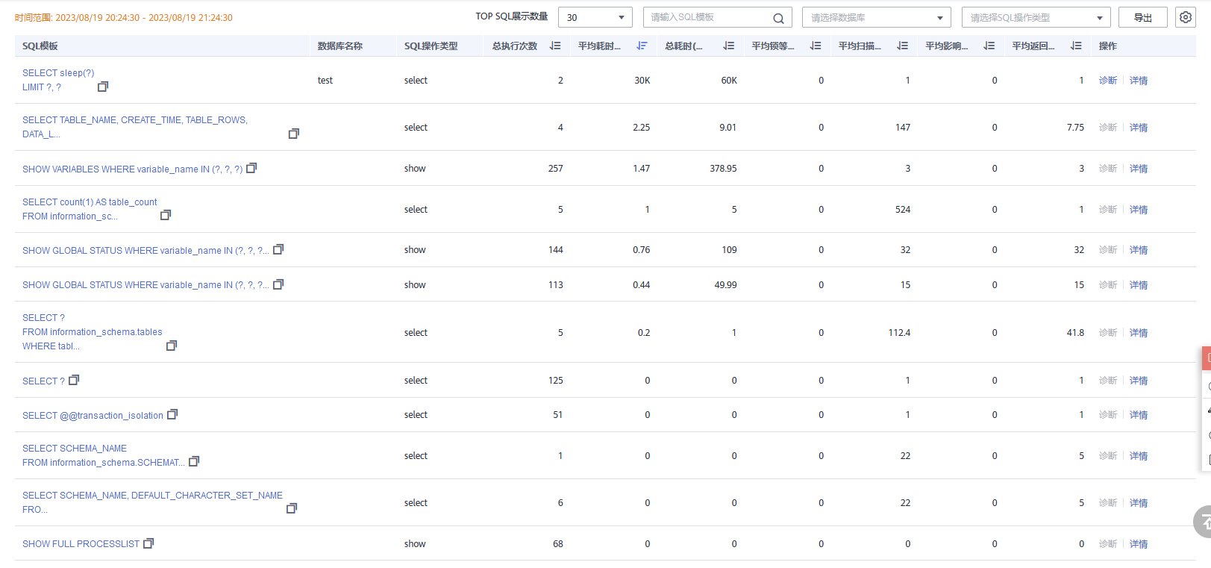This screenshot has width=1211, height=568.
Task: Open the SELECT @@transaction_isolation template link
Action: click(93, 416)
